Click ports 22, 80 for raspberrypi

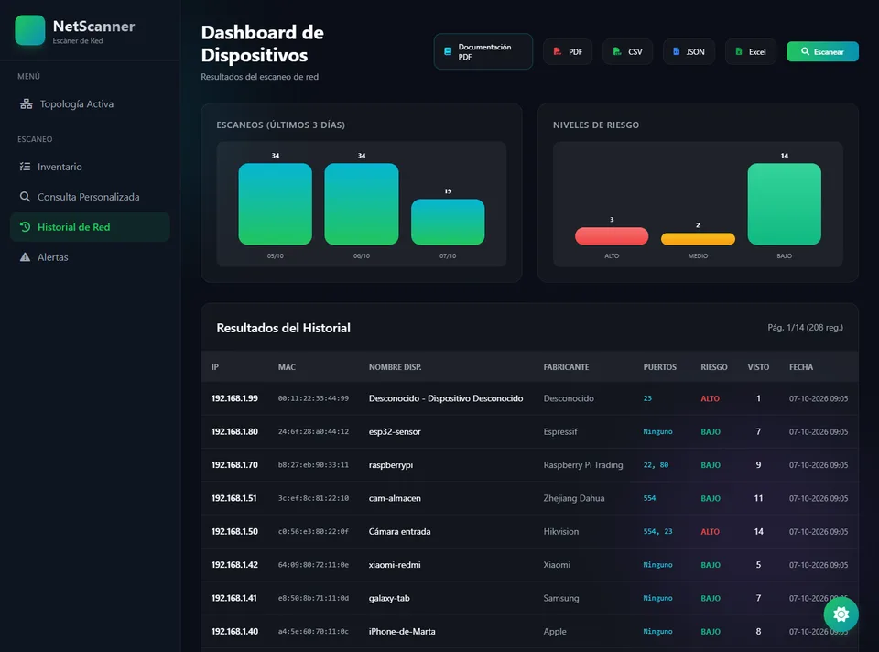click(656, 465)
